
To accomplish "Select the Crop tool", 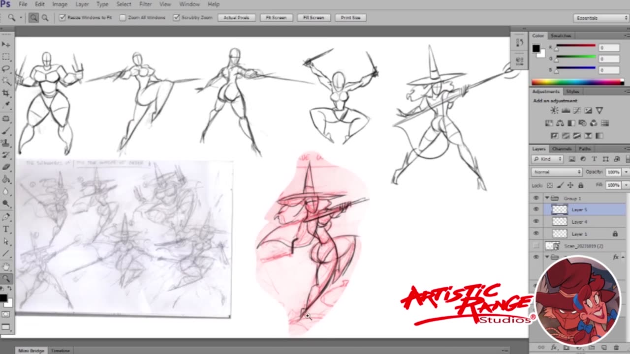I will (6, 93).
